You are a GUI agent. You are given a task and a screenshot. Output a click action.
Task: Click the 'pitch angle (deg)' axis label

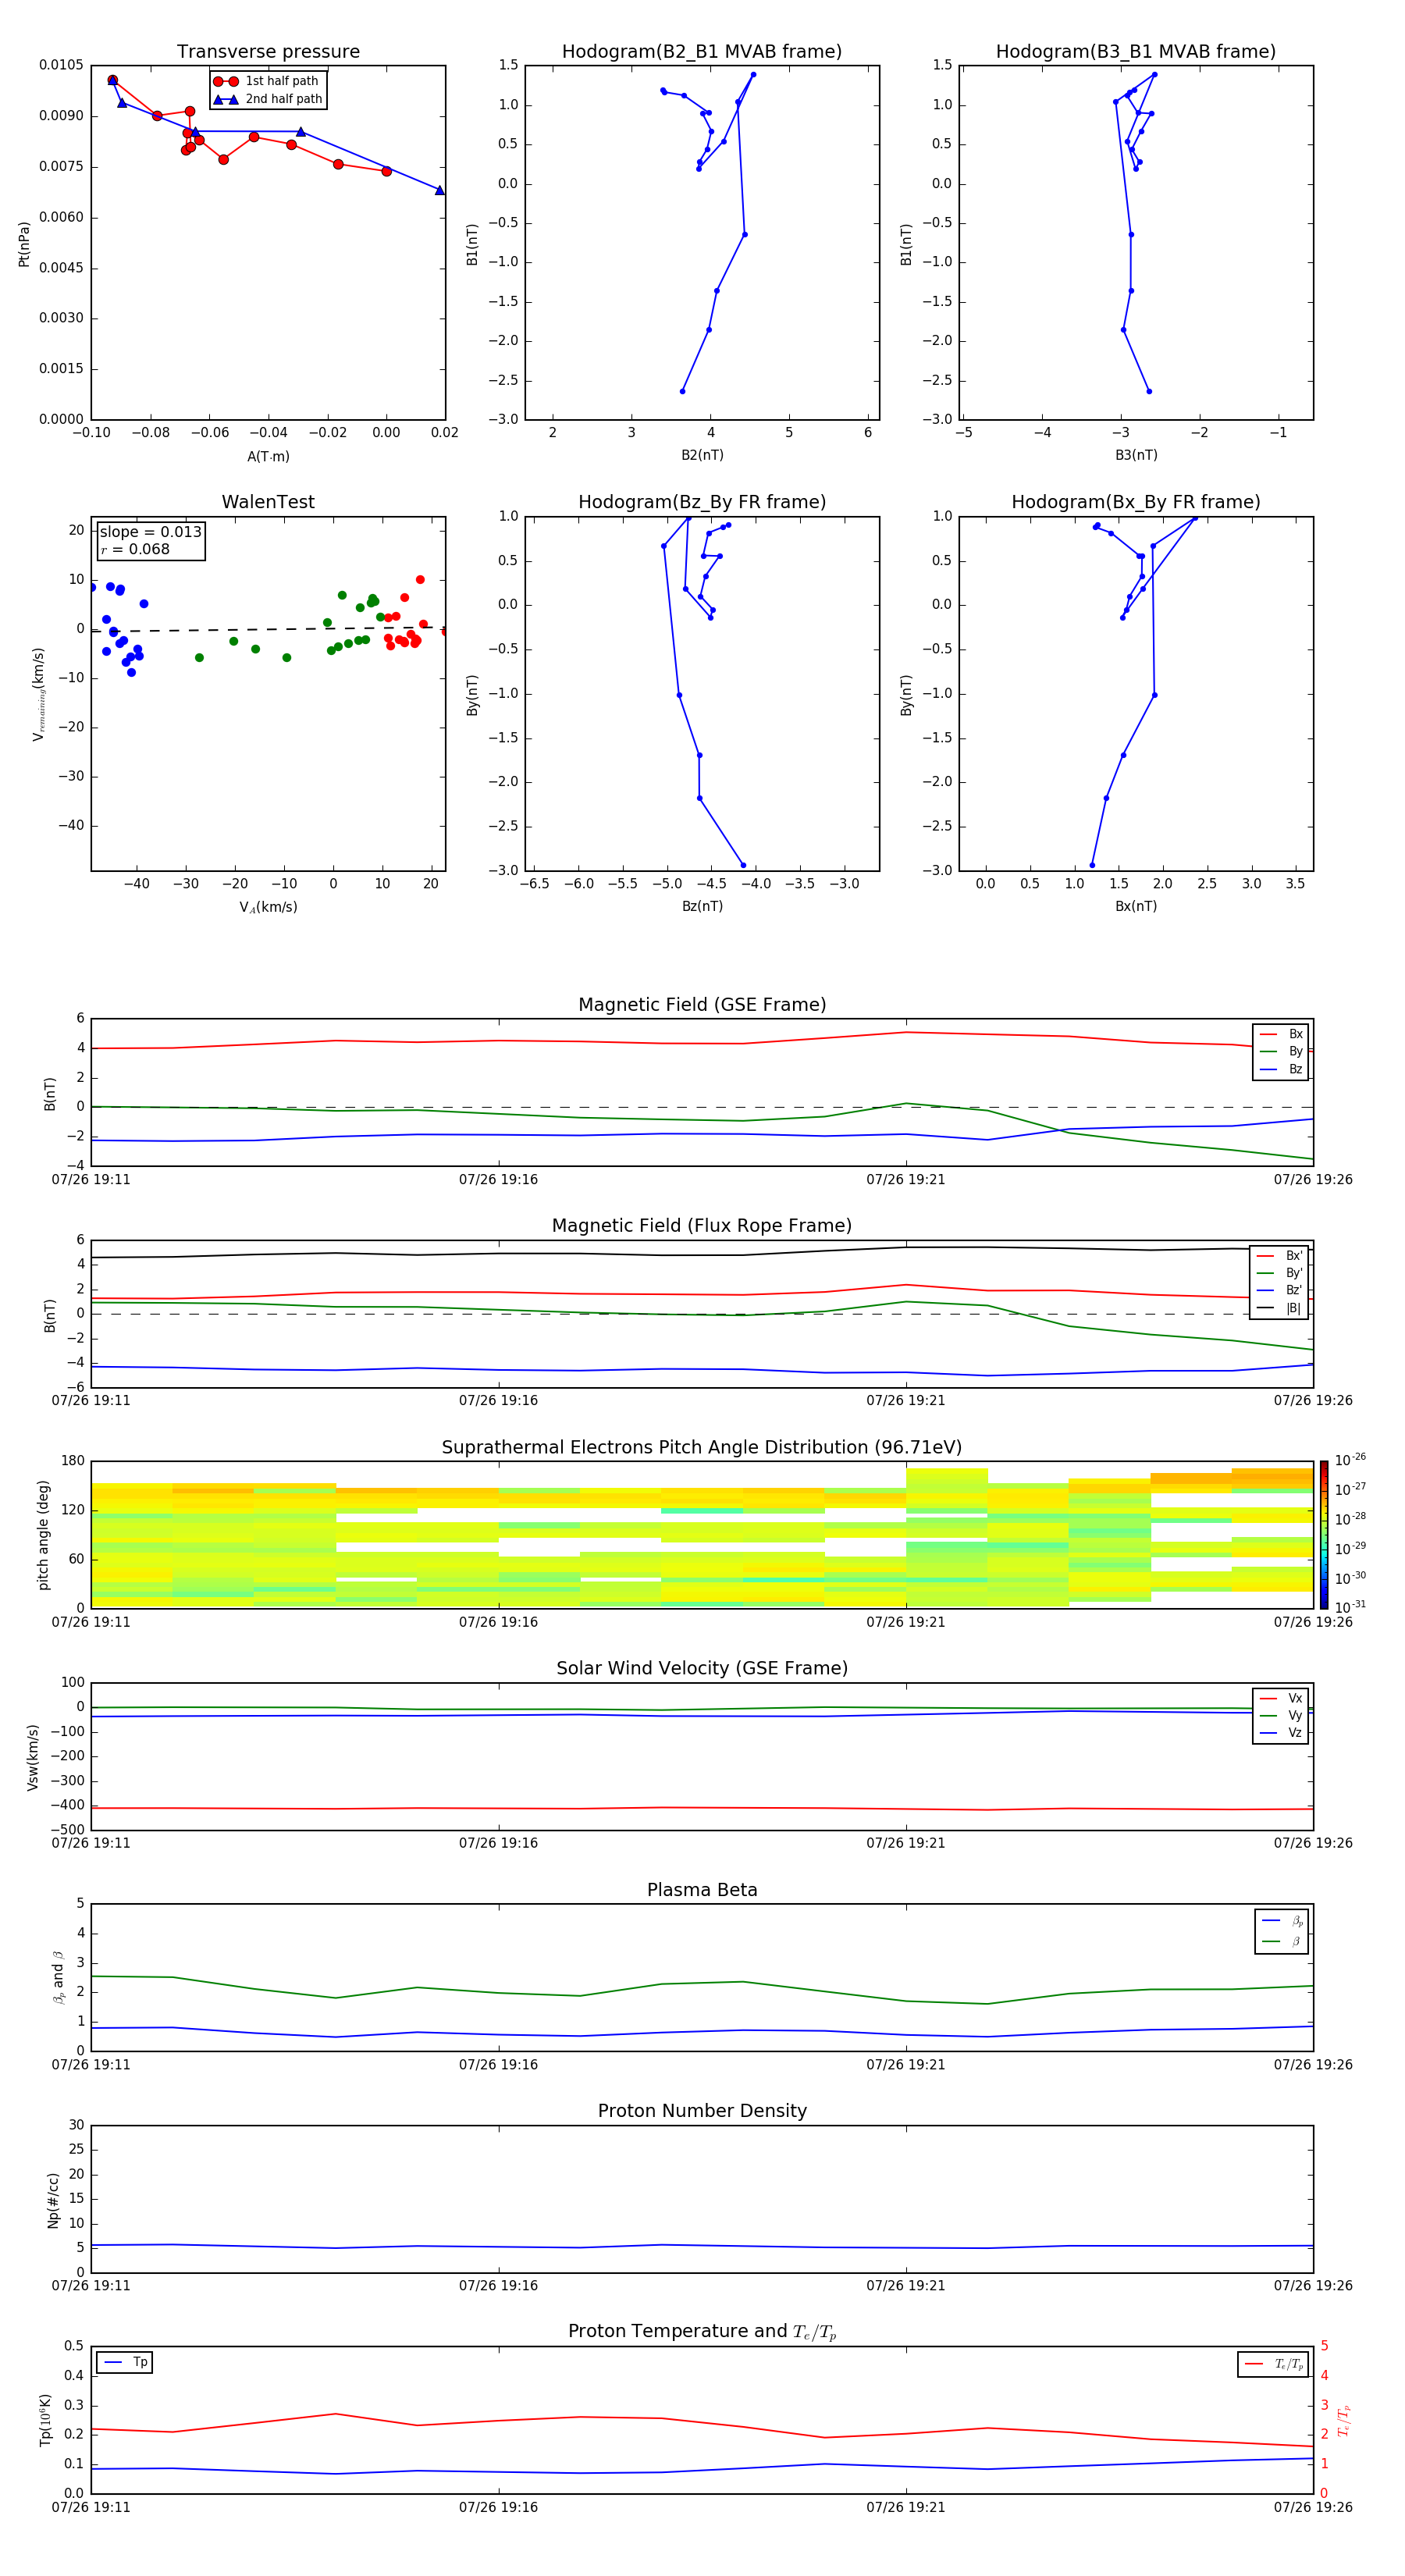[43, 1535]
